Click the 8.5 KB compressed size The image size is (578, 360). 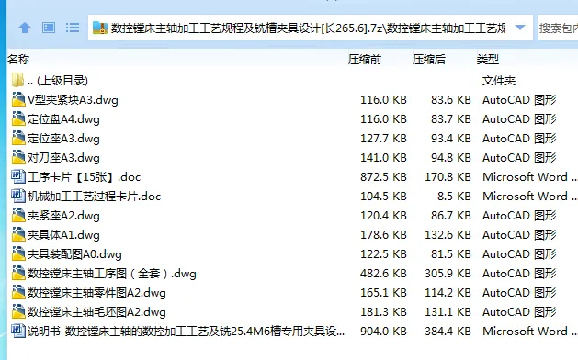click(x=455, y=197)
